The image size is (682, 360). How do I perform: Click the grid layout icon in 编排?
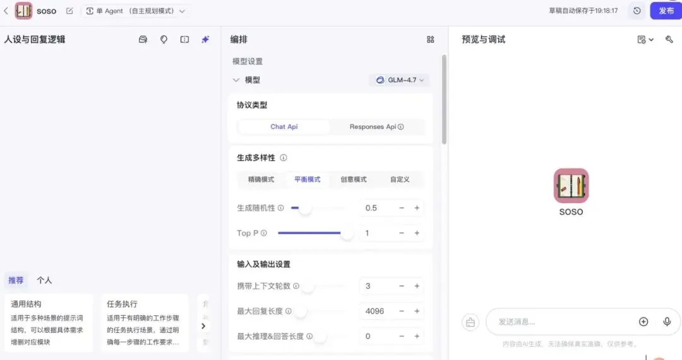pos(430,40)
